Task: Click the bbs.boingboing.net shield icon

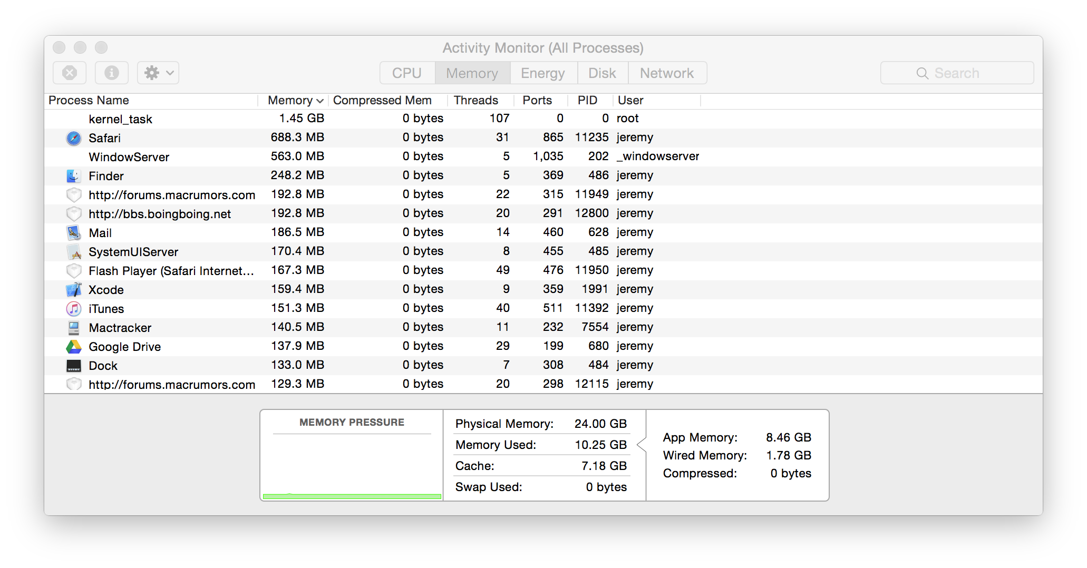Action: (x=74, y=214)
